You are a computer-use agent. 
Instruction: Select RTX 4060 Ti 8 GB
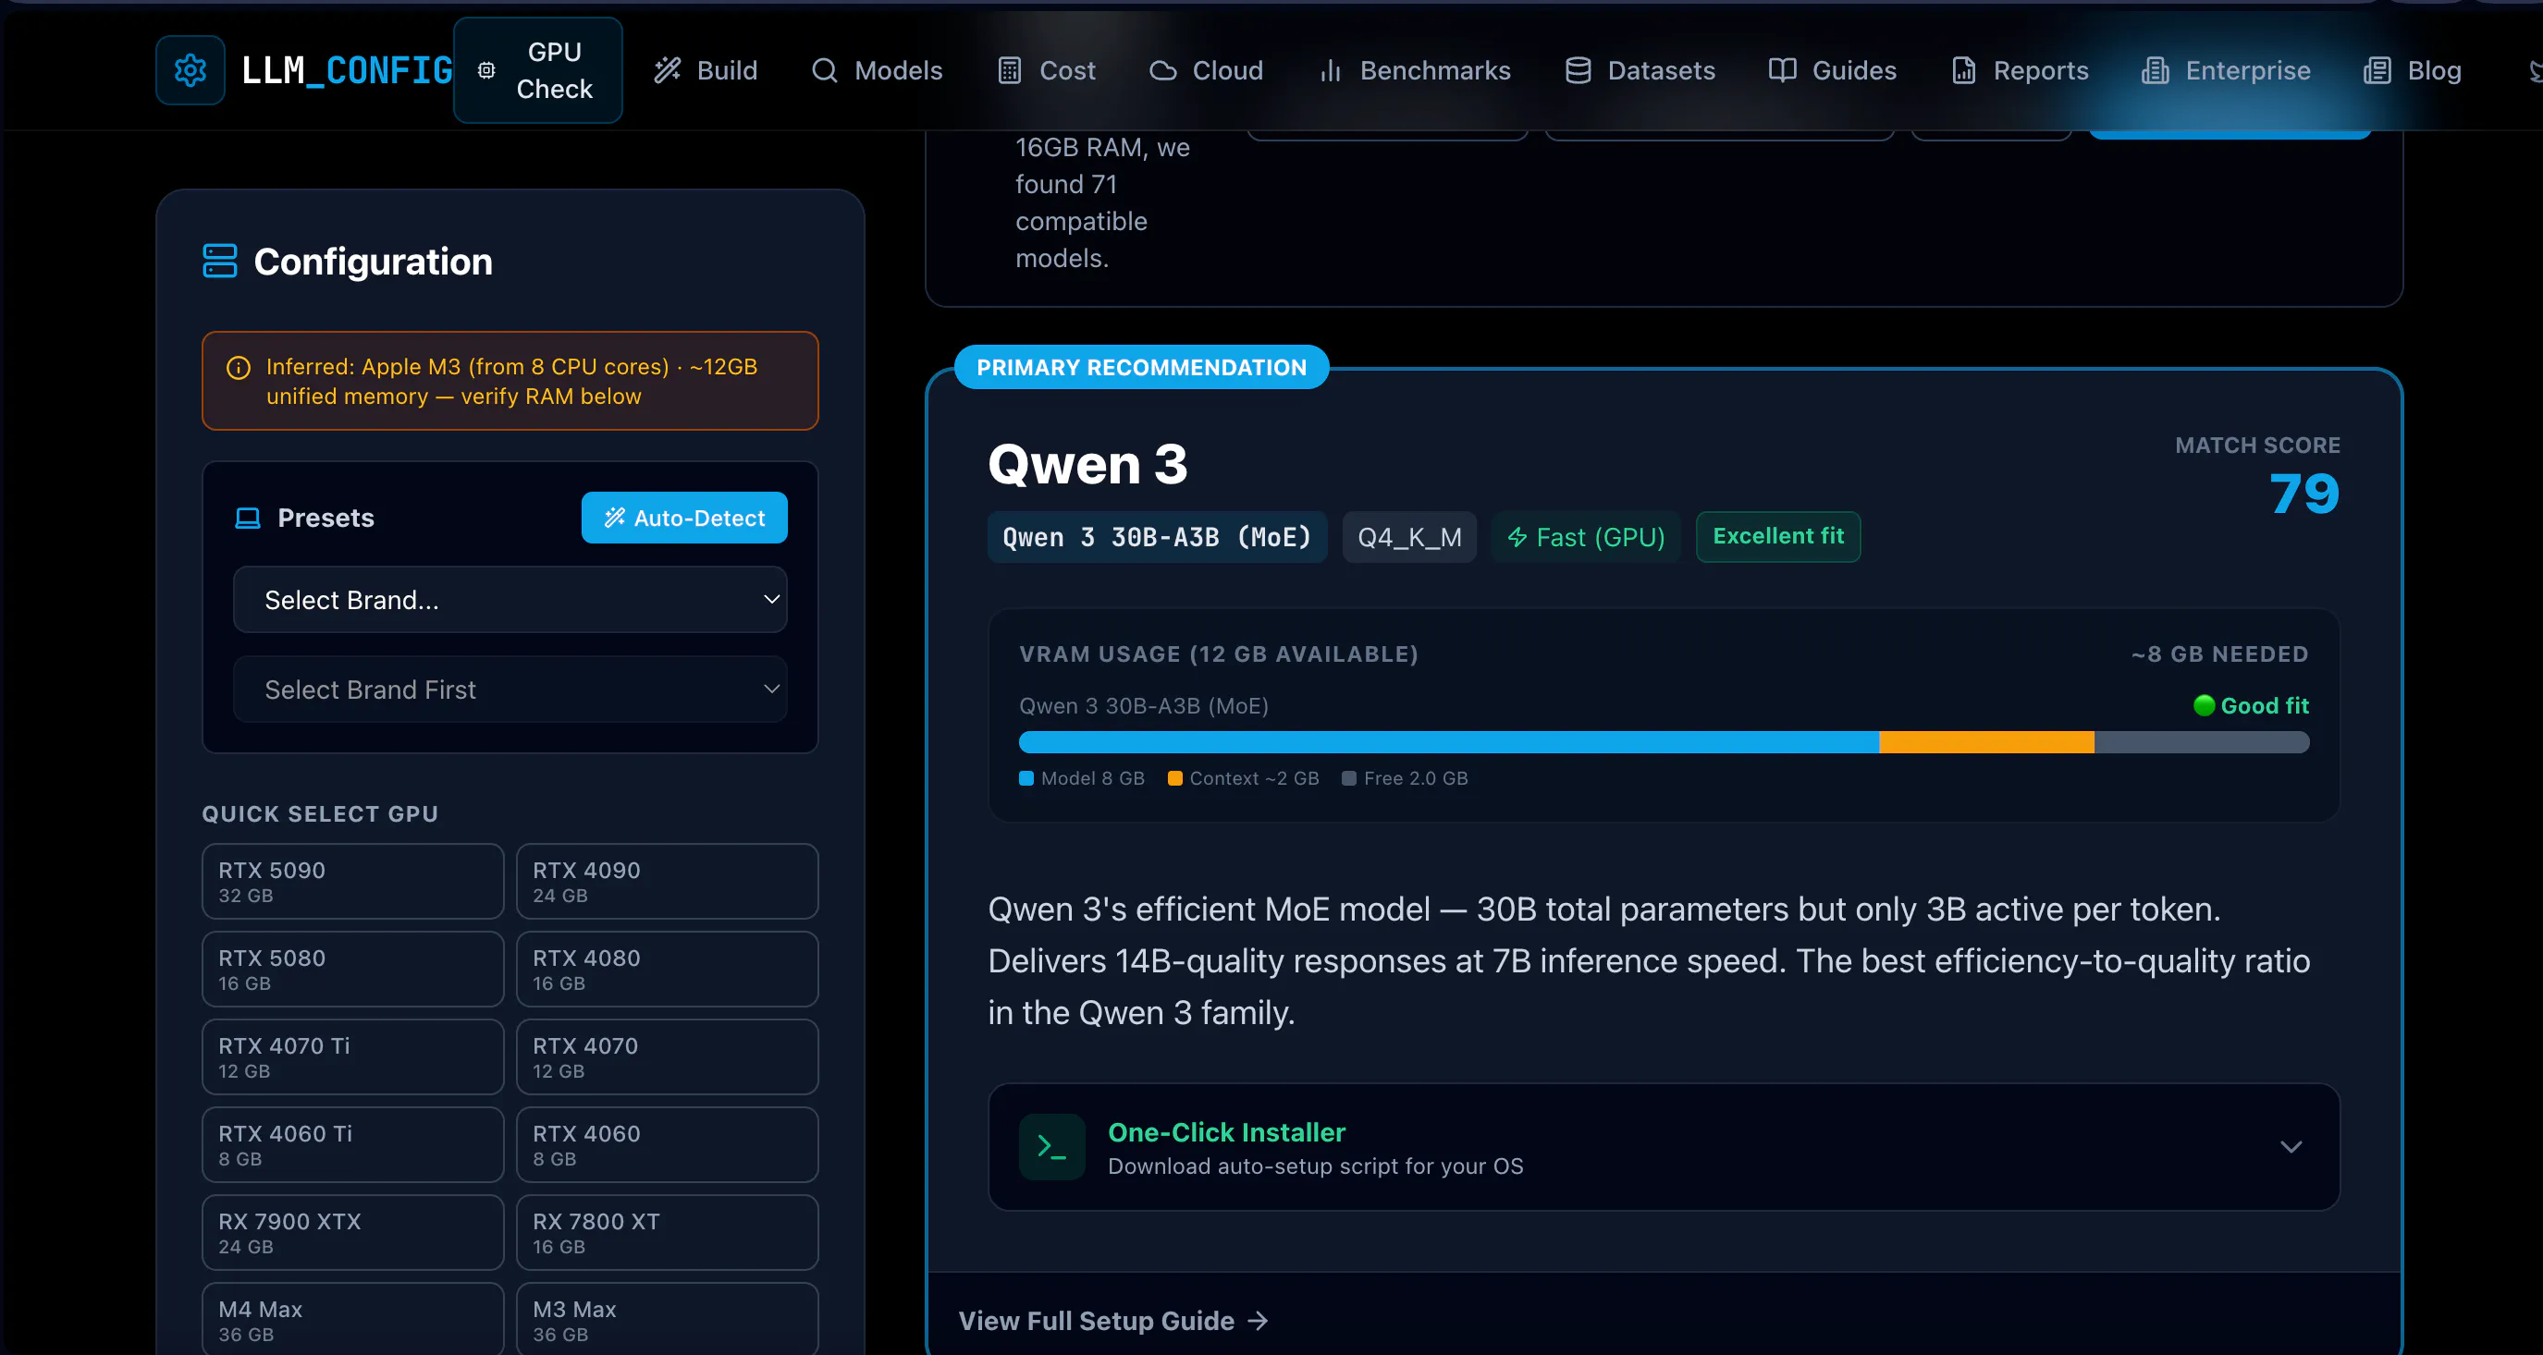pos(352,1145)
